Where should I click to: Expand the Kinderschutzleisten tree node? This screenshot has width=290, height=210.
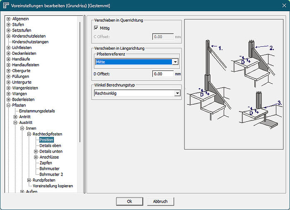(8, 36)
